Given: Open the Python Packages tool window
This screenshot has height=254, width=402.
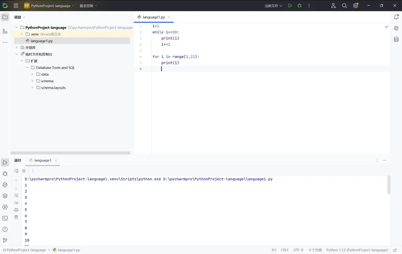Looking at the screenshot, I should pos(5,185).
